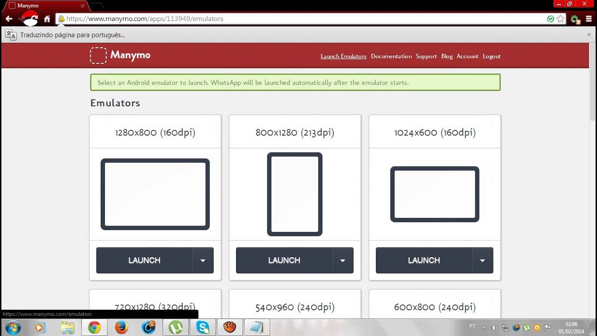Viewport: 597px width, 336px height.
Task: Click Logout in the header
Action: tap(492, 56)
